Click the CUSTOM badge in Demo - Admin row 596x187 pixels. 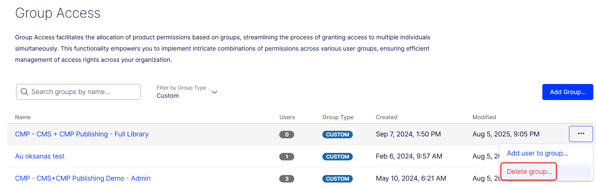click(x=337, y=179)
